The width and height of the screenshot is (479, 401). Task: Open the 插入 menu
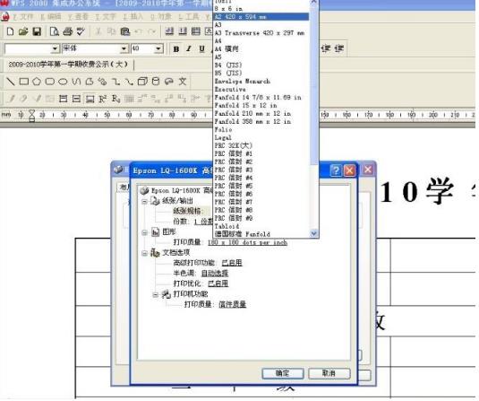[x=133, y=16]
